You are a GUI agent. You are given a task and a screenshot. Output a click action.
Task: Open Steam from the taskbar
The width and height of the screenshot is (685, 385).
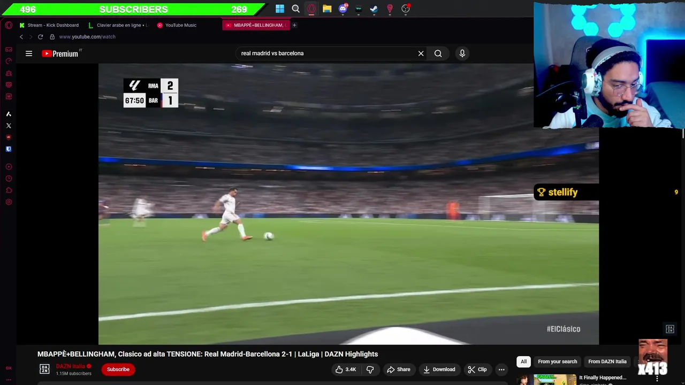374,9
